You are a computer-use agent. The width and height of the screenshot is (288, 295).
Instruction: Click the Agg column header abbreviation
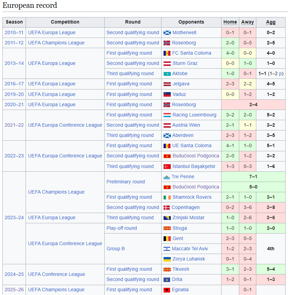tap(271, 22)
